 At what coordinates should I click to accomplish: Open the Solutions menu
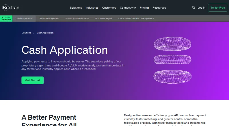click(76, 8)
